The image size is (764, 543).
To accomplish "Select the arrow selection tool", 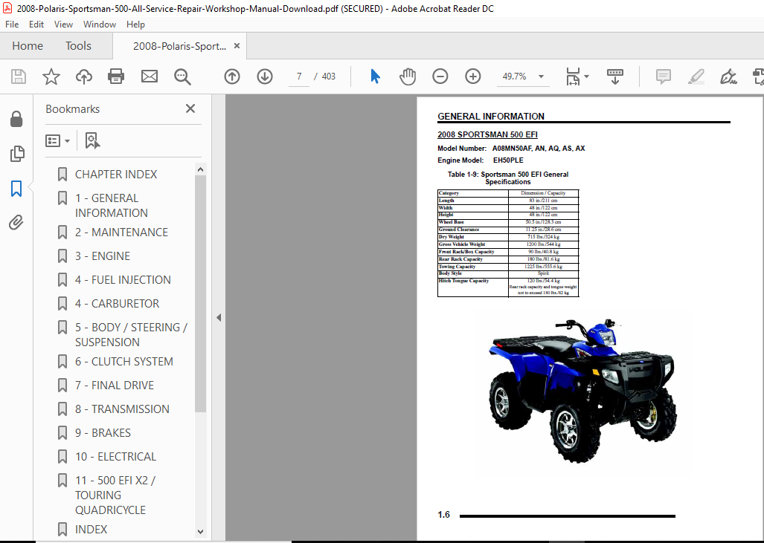I will coord(375,77).
